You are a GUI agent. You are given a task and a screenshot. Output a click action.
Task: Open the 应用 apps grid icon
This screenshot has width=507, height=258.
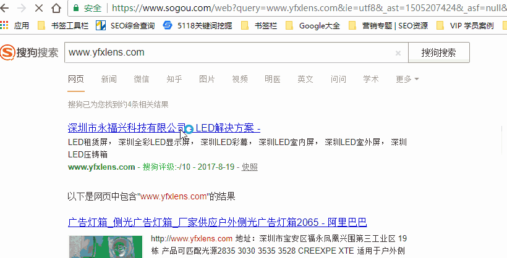coord(4,25)
